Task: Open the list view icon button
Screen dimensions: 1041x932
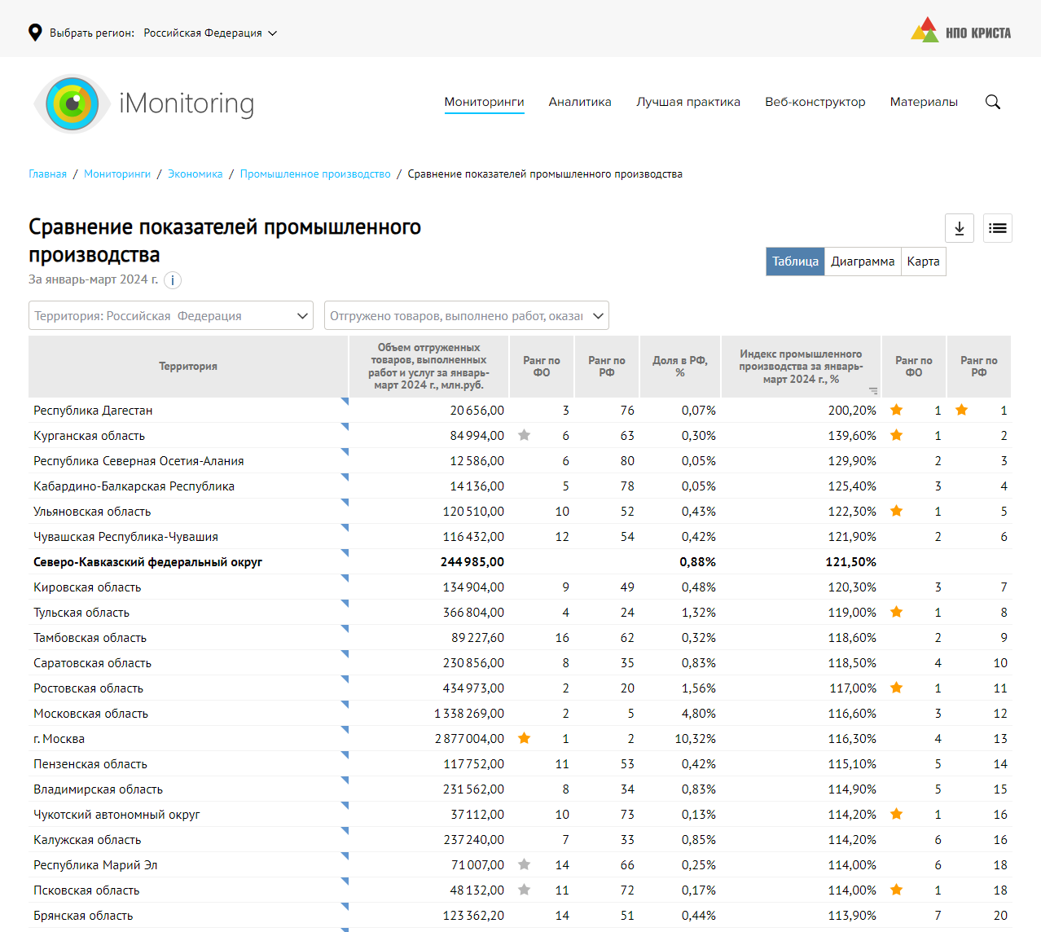Action: (x=998, y=228)
